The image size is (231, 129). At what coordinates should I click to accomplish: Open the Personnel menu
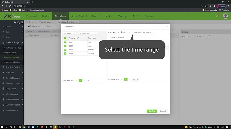pyautogui.click(x=31, y=16)
